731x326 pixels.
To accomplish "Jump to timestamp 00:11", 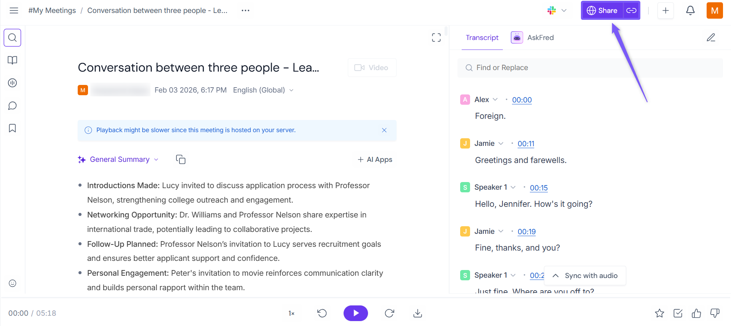I will tap(526, 144).
